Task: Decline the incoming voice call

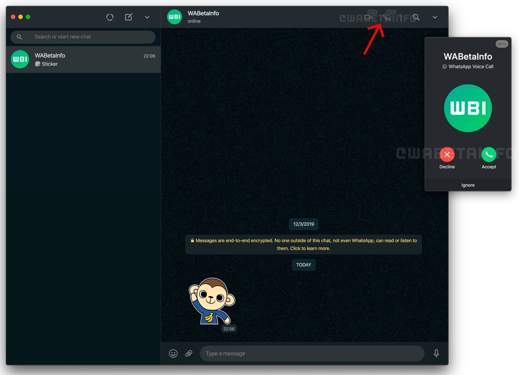Action: (x=447, y=155)
